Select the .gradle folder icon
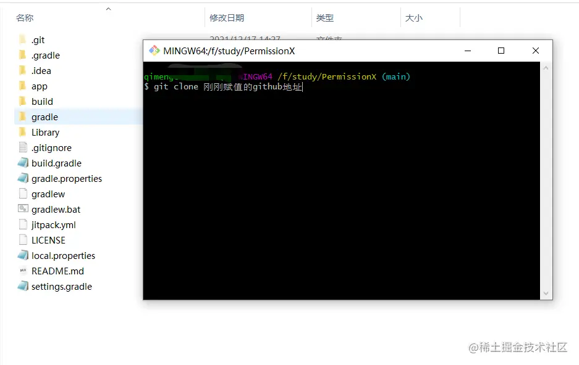The height and width of the screenshot is (365, 579). pos(22,55)
